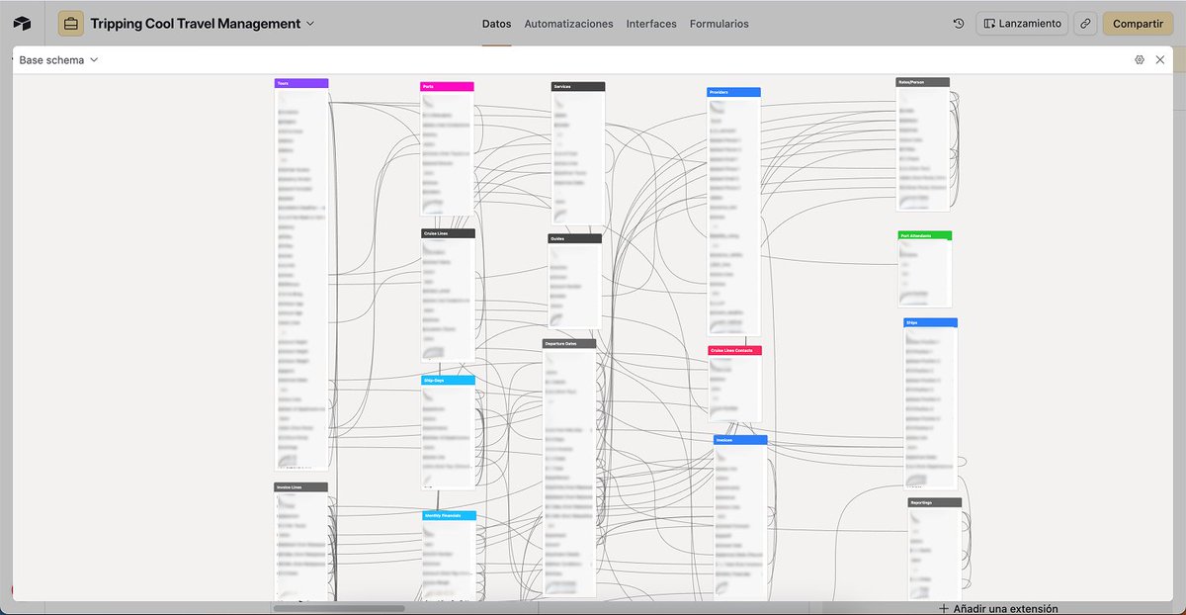
Task: Switch to the Datos tab
Action: (496, 24)
